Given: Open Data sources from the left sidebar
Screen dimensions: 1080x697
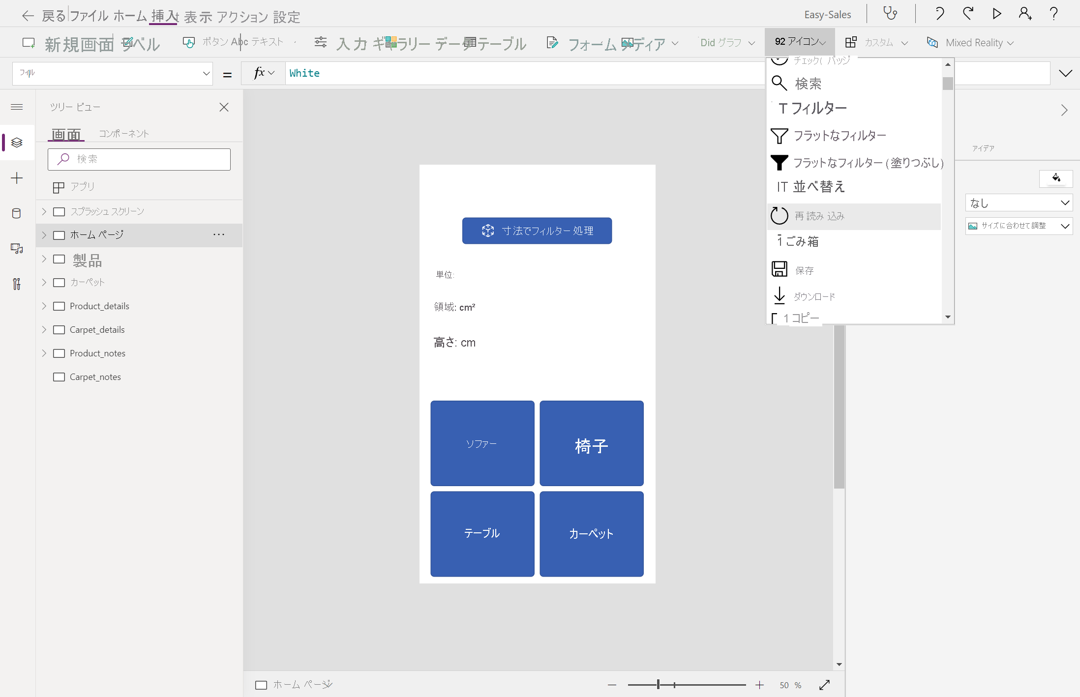Looking at the screenshot, I should coord(17,213).
